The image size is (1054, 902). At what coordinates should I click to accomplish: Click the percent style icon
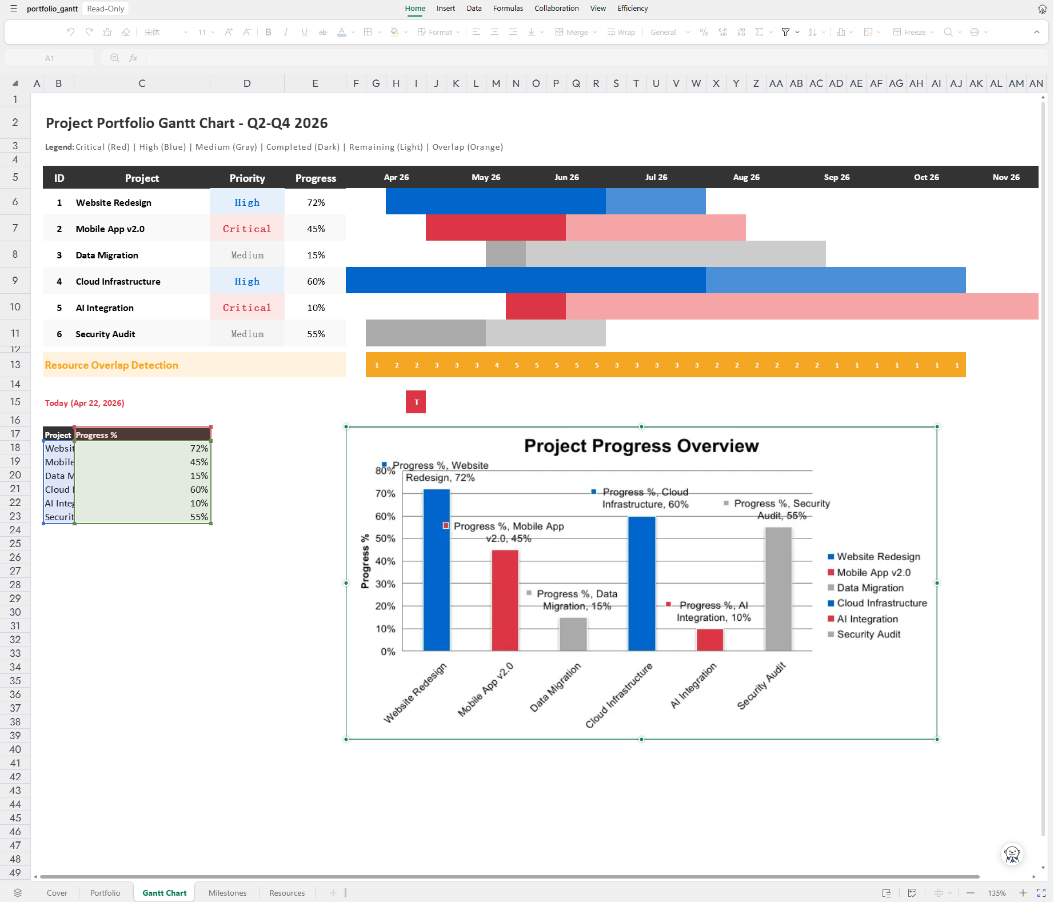coord(704,32)
